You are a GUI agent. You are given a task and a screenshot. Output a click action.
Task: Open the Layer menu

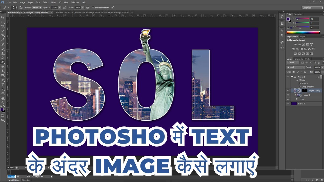point(30,2)
